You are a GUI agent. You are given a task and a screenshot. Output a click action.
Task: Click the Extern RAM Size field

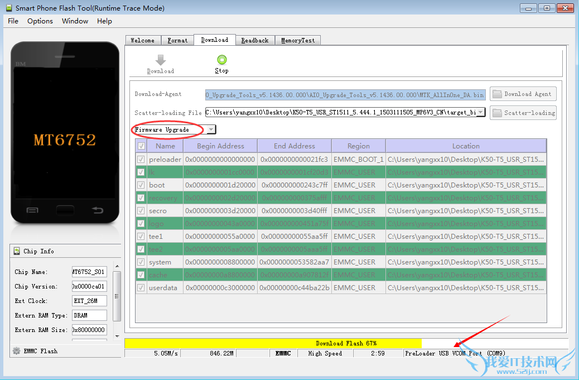click(89, 330)
